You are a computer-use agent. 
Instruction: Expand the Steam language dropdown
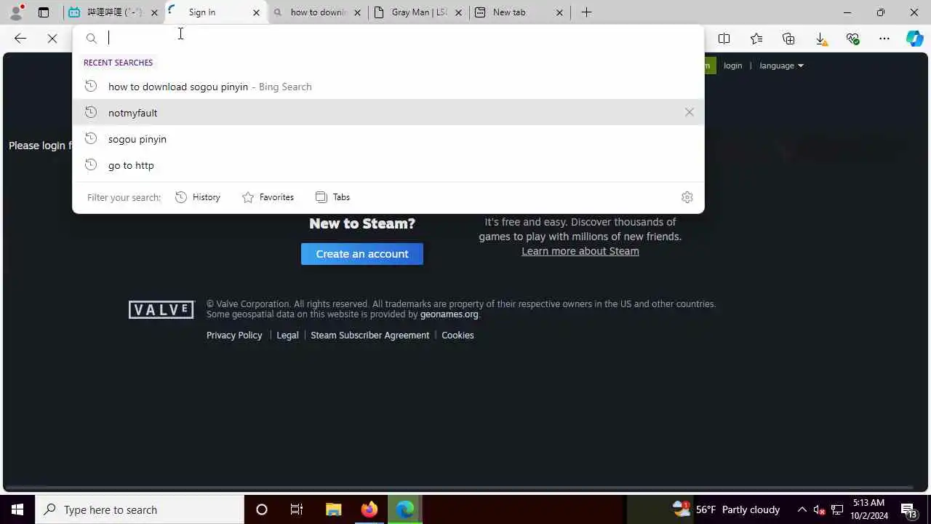781,65
